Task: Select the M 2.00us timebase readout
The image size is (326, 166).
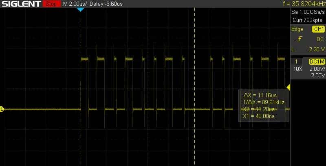Action: point(75,4)
